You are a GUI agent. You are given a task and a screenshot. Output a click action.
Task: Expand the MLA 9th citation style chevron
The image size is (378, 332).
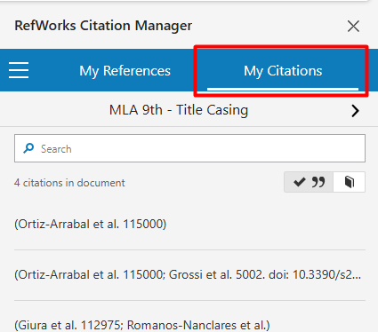[355, 111]
